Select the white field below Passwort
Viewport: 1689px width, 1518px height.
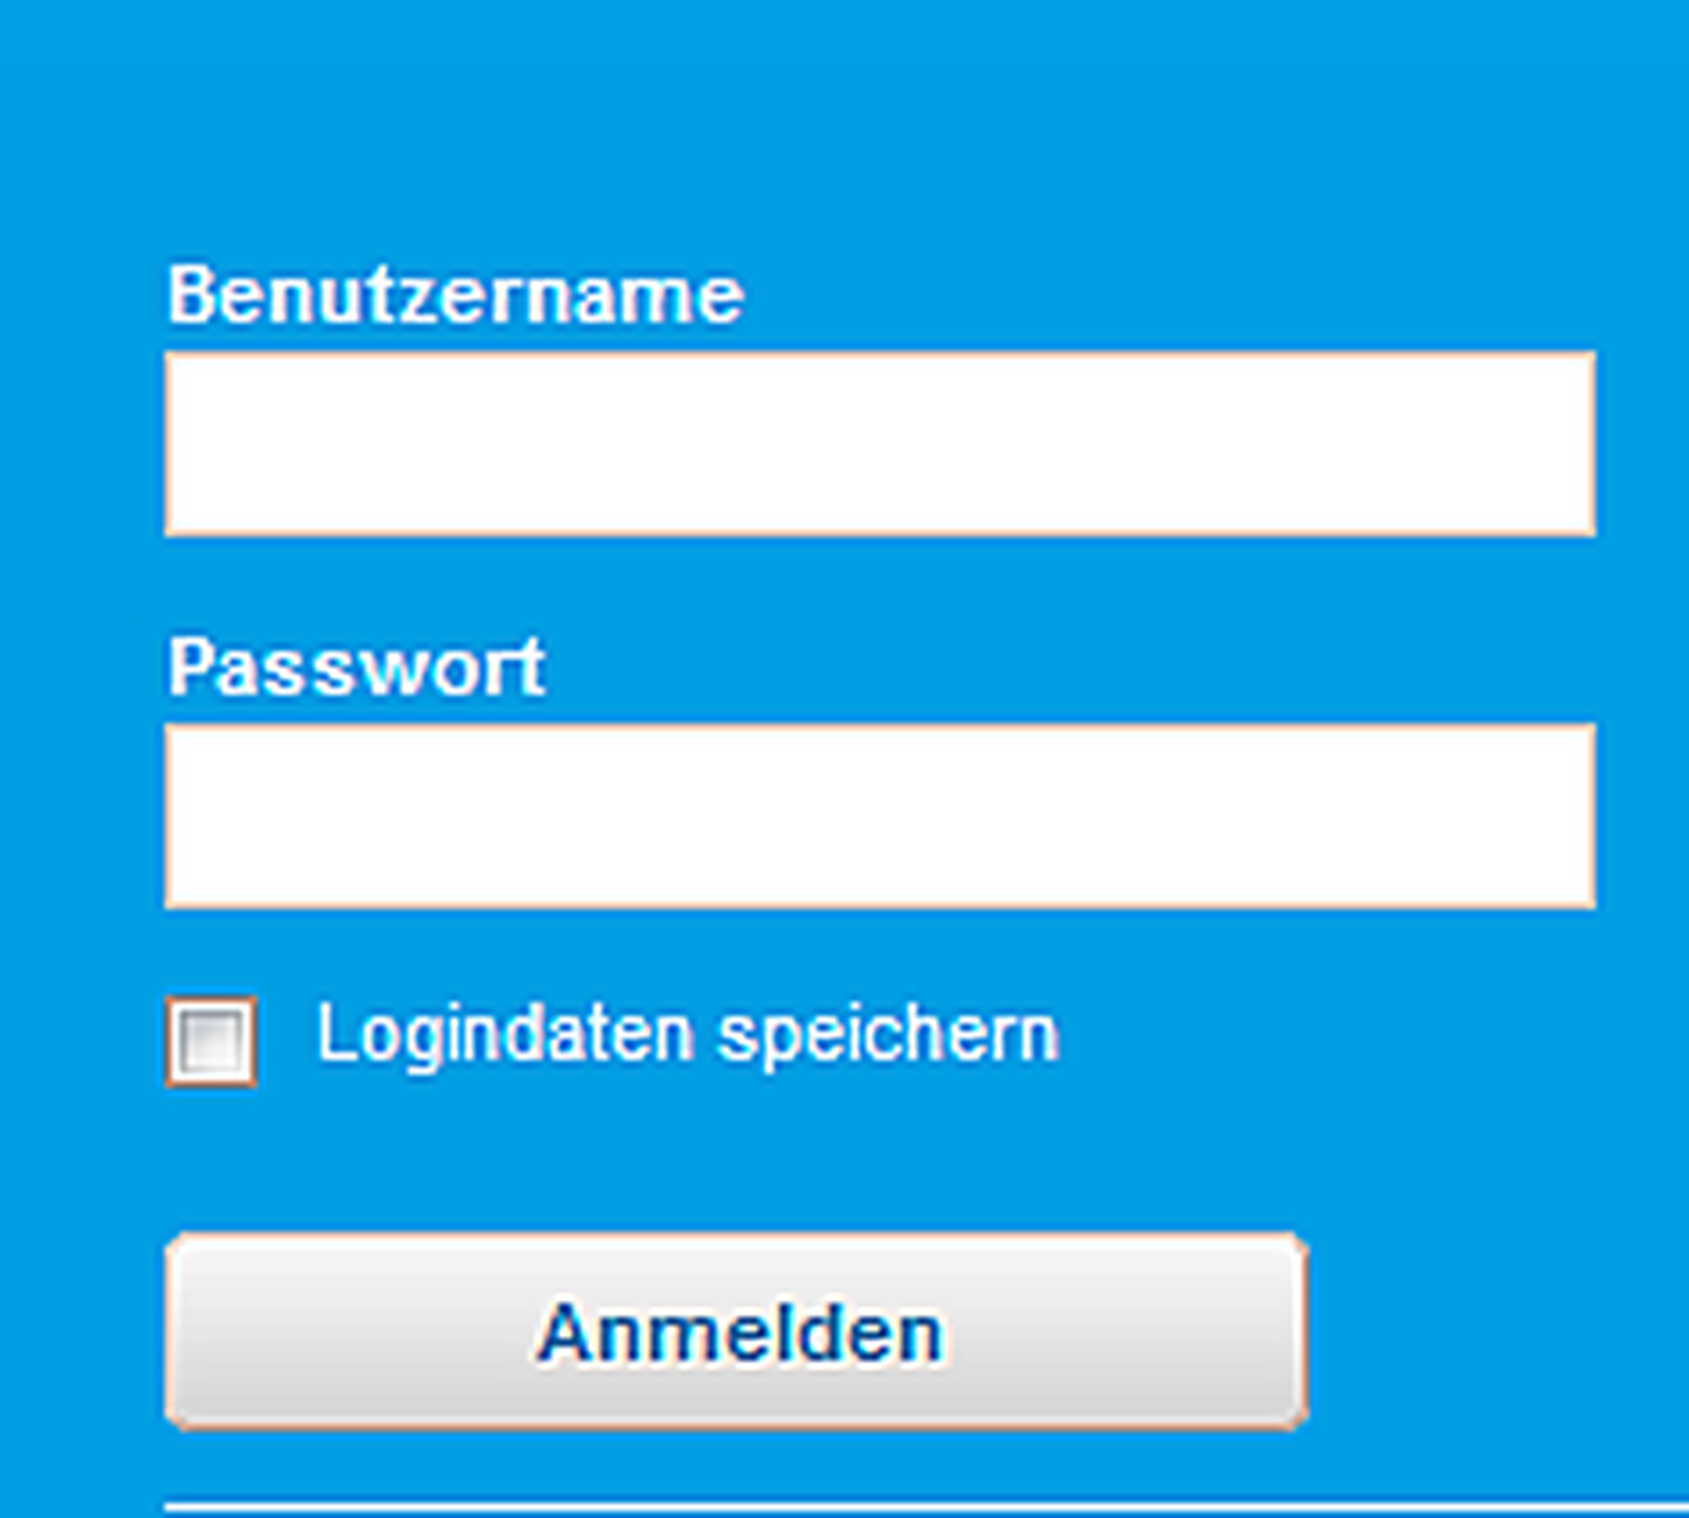(x=879, y=816)
